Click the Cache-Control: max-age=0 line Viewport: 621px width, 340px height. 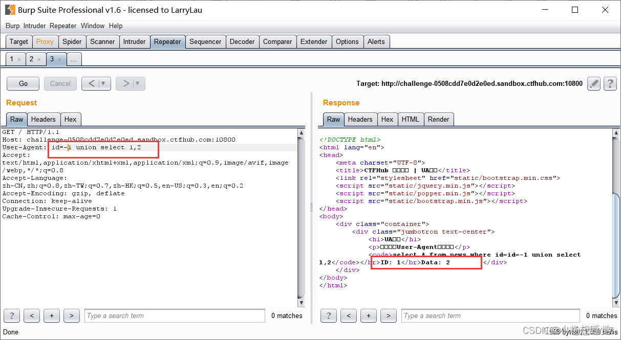(51, 216)
